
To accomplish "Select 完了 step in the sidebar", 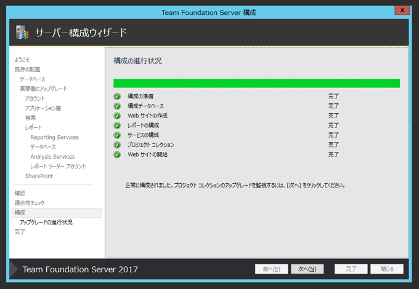I will [x=20, y=232].
